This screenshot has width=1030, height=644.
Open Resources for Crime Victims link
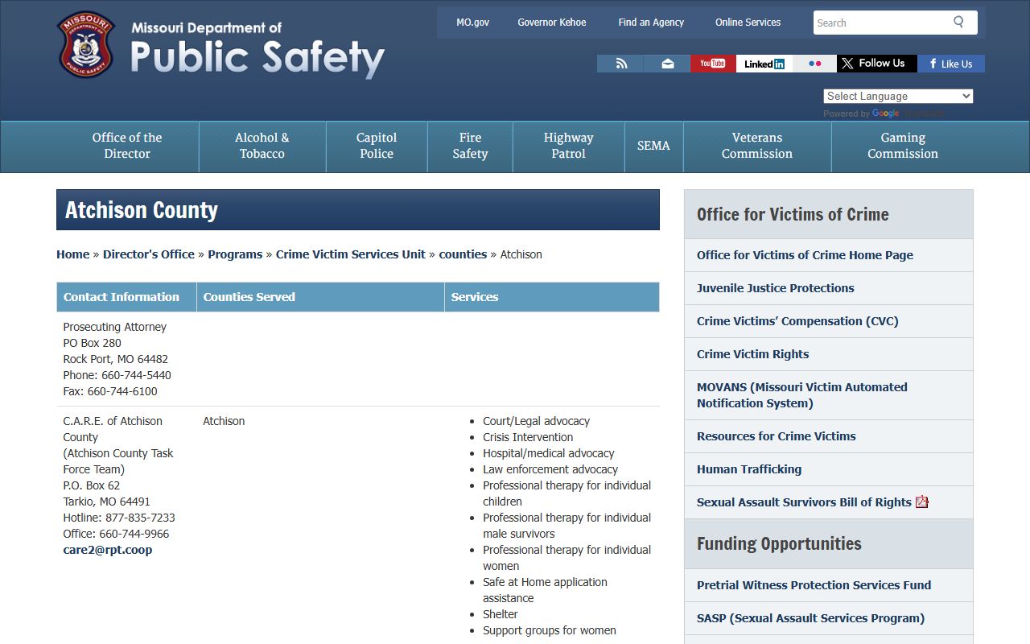pyautogui.click(x=777, y=436)
